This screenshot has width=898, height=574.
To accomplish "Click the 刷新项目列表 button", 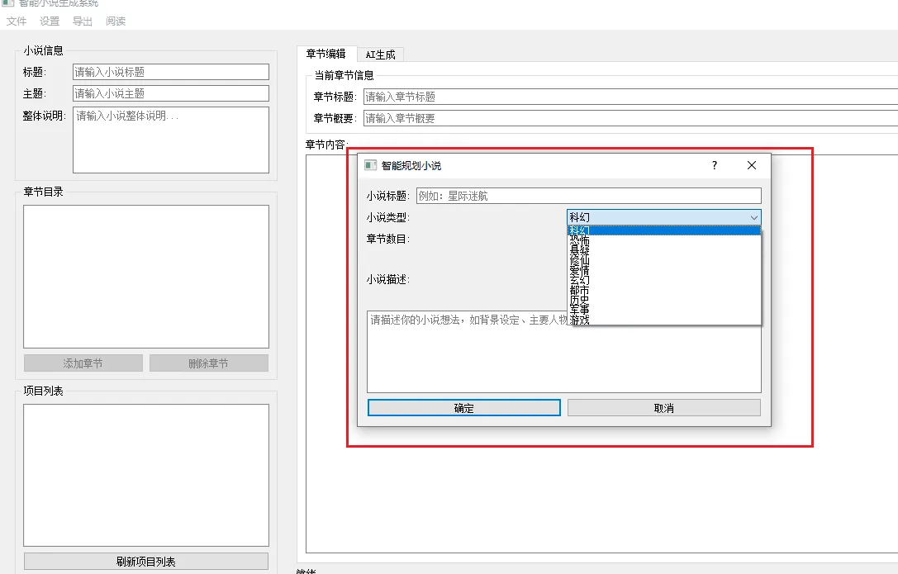I will [145, 561].
